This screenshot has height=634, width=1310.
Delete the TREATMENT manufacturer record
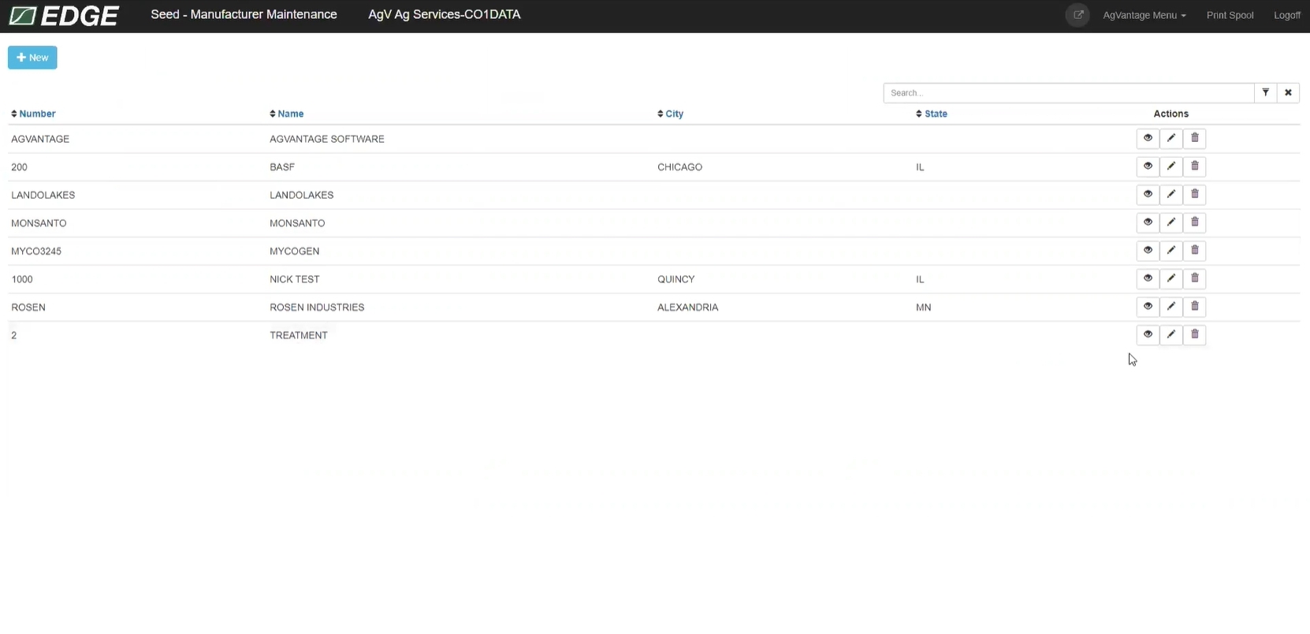pos(1195,334)
